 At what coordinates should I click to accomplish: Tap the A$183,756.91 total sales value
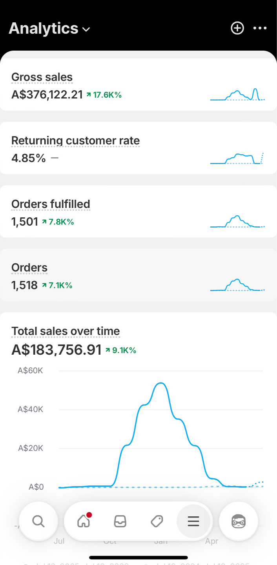pyautogui.click(x=56, y=350)
